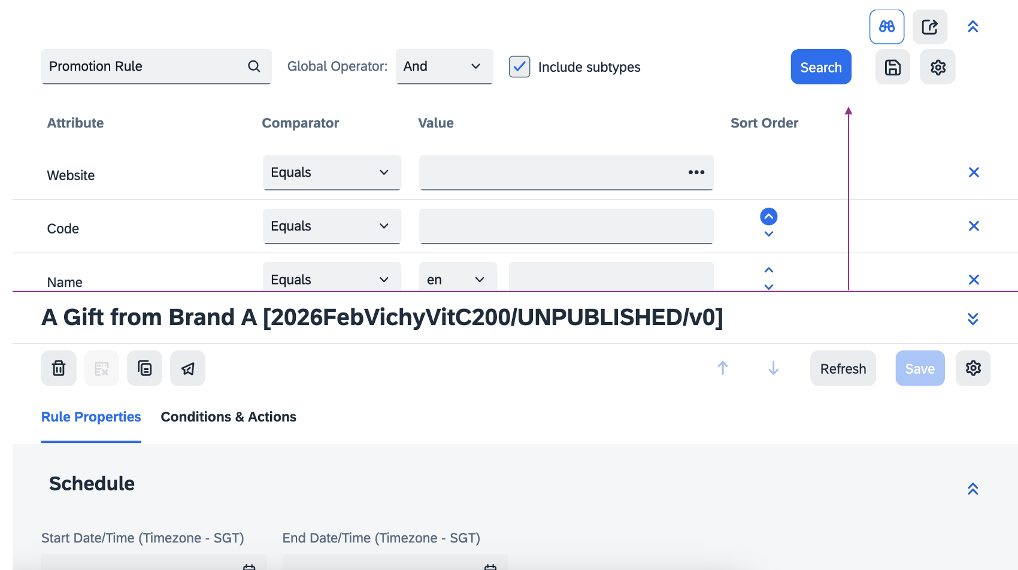Open rule editor settings gear icon
The width and height of the screenshot is (1018, 570).
[972, 368]
